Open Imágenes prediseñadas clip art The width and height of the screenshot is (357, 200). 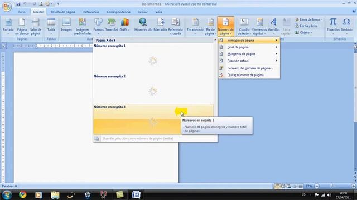[x=83, y=27]
